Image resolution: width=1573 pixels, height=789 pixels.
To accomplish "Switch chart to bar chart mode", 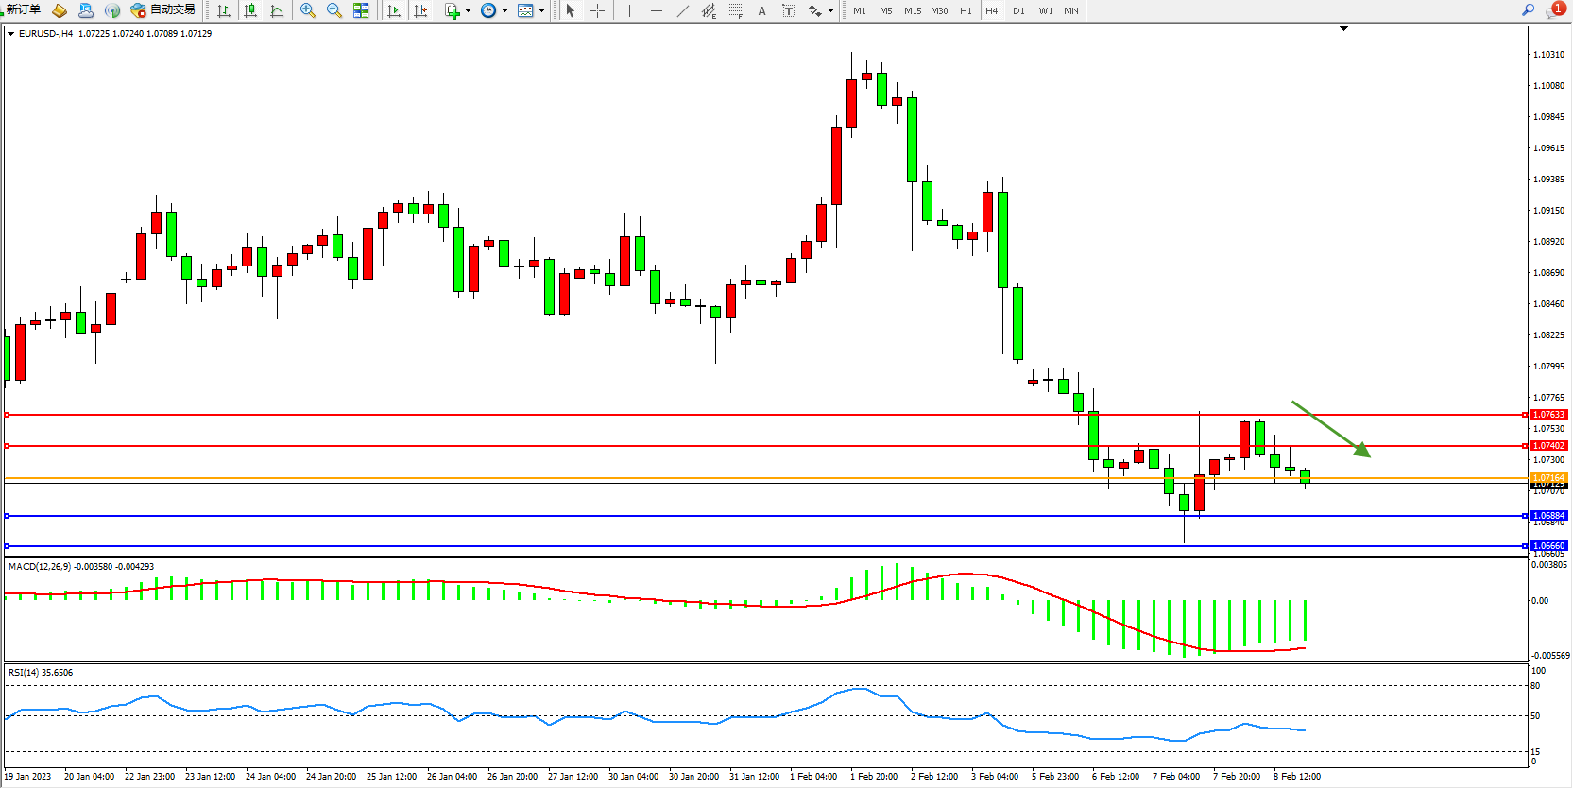I will tap(224, 10).
